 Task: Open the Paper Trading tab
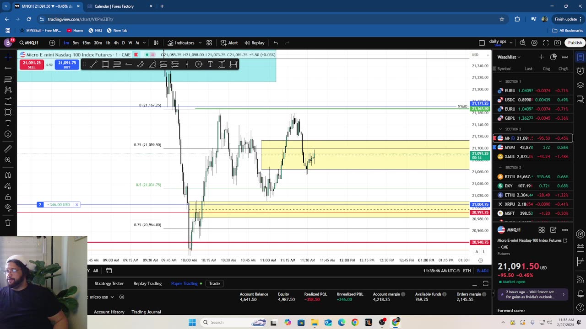click(x=184, y=284)
